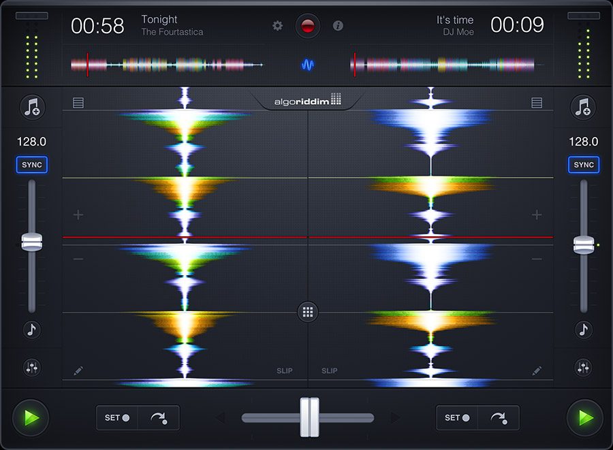The width and height of the screenshot is (613, 450).
Task: Toggle SYNC on the right deck
Action: 583,165
